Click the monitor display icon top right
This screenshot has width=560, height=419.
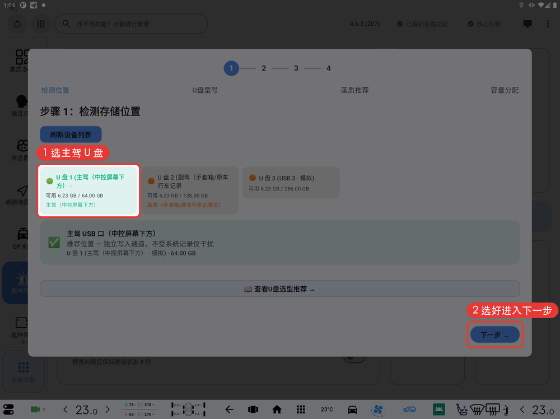click(x=528, y=24)
